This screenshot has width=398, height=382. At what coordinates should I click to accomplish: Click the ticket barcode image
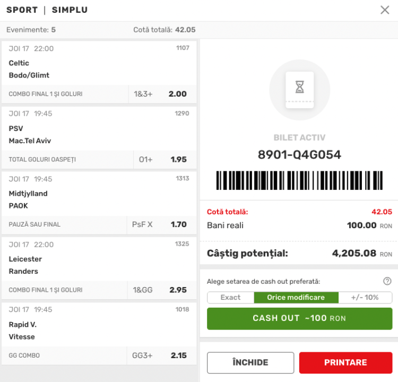click(x=299, y=180)
